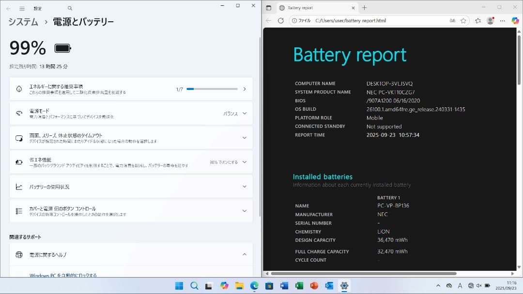
Task: Open Excel from the taskbar
Action: click(299, 286)
